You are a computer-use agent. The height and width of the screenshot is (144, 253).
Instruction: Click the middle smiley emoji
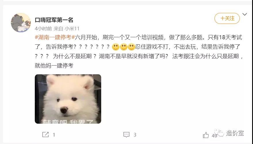pyautogui.click(x=124, y=47)
